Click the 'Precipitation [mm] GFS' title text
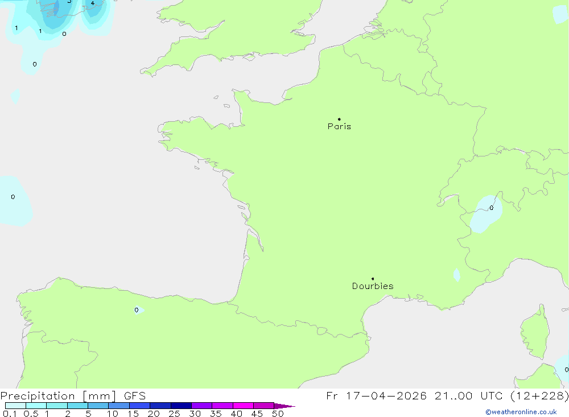 [73, 395]
